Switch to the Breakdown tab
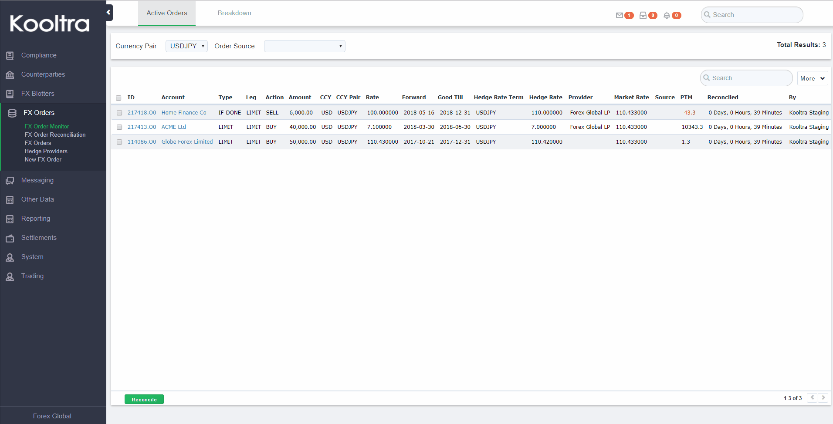This screenshot has width=833, height=424. (x=234, y=13)
